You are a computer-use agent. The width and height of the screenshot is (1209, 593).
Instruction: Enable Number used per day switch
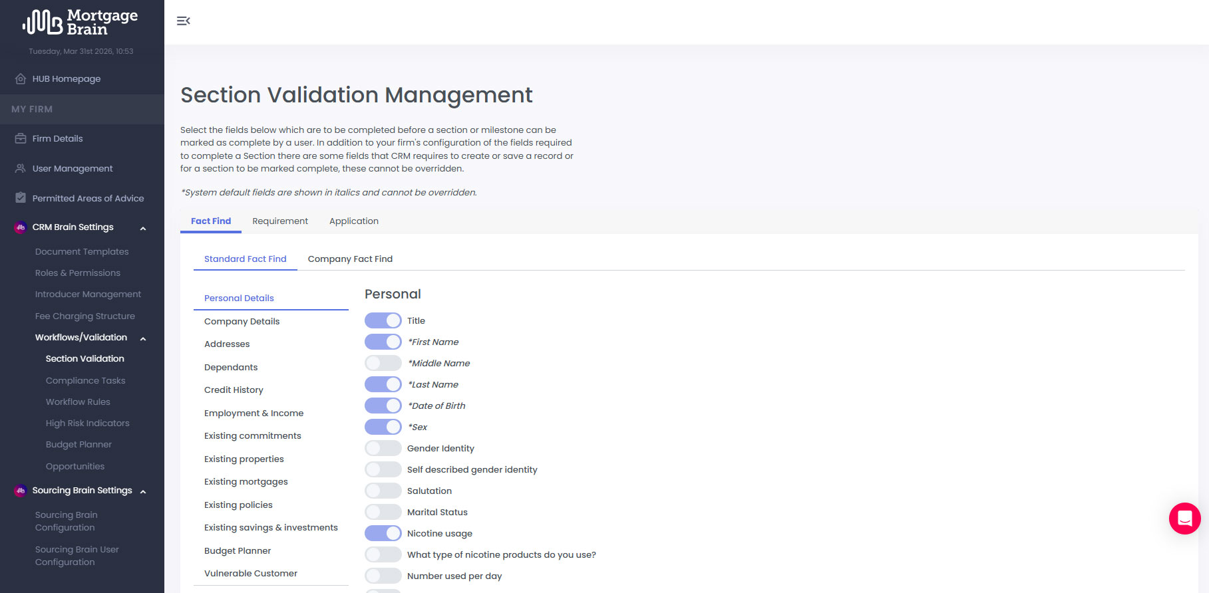[383, 576]
